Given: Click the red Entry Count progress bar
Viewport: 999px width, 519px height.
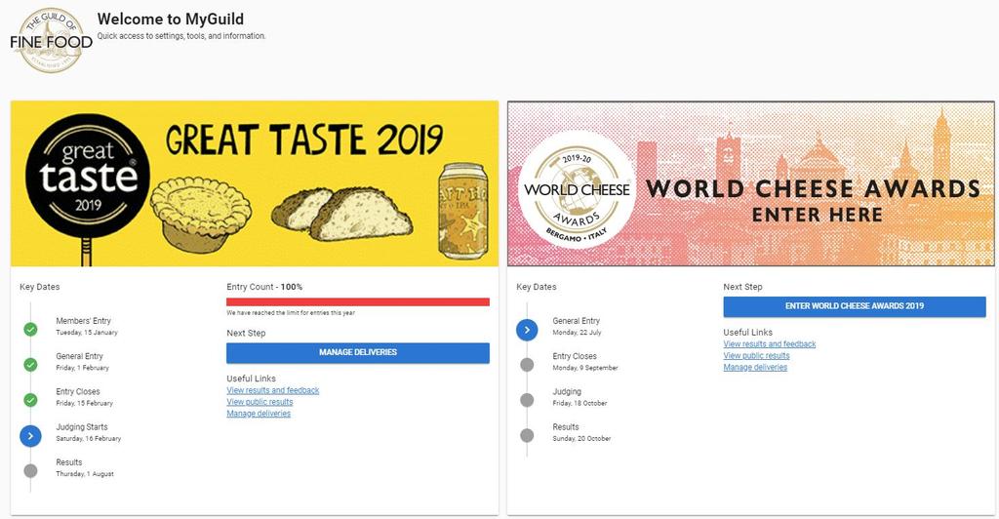Looking at the screenshot, I should 358,301.
